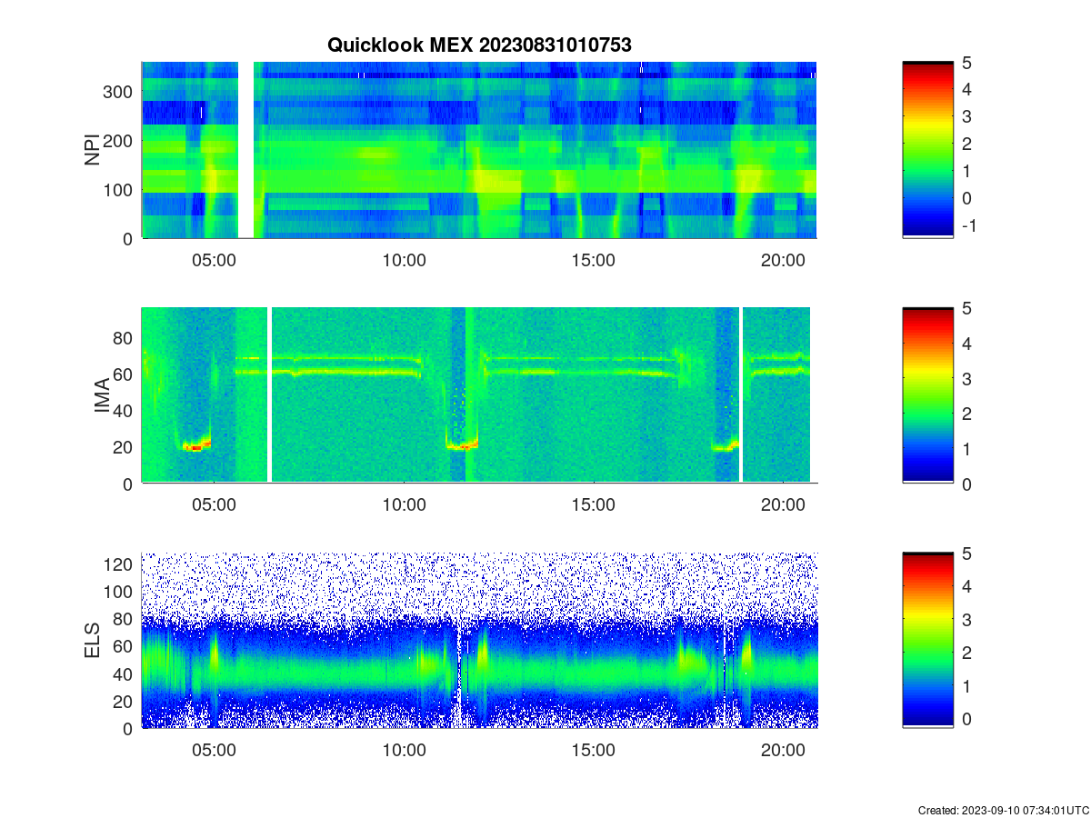The image size is (1091, 818).
Task: Click inside the IMA spectrogram plot
Action: point(479,395)
